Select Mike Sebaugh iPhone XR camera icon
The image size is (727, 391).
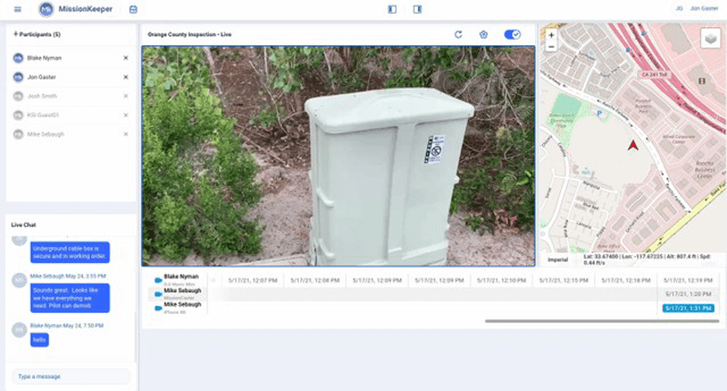[x=158, y=308]
